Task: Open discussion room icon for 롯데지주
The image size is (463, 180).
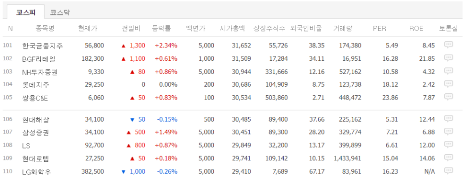Action: (449, 84)
